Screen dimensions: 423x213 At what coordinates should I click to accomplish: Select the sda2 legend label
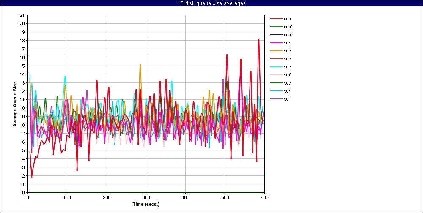pyautogui.click(x=288, y=35)
